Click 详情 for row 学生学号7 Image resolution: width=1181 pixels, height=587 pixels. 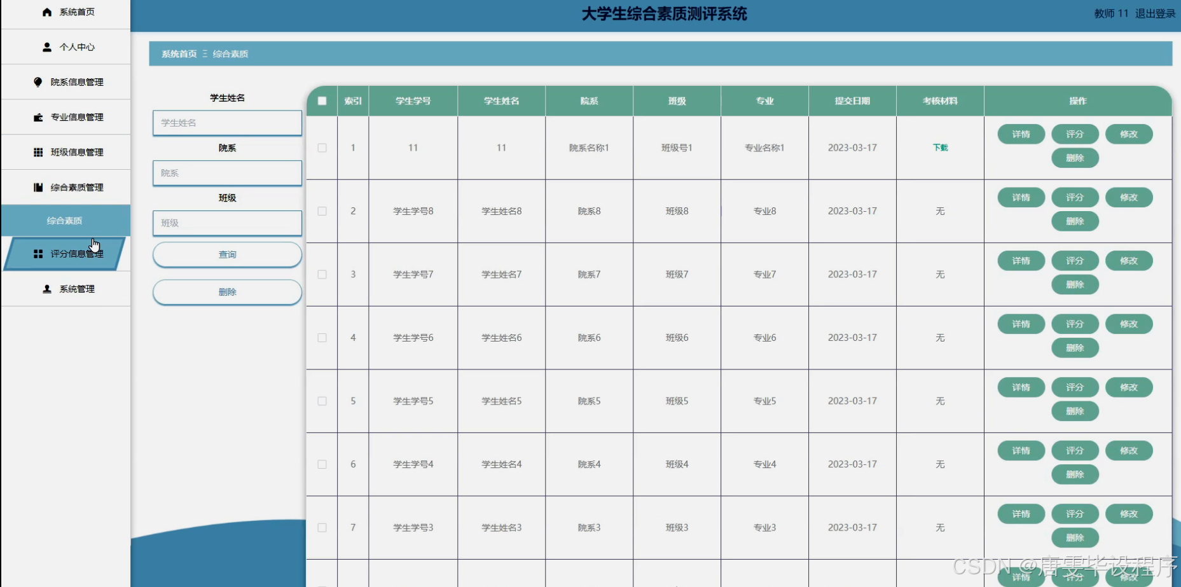click(1021, 261)
